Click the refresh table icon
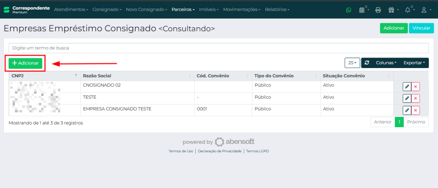438x188 pixels. pyautogui.click(x=367, y=63)
